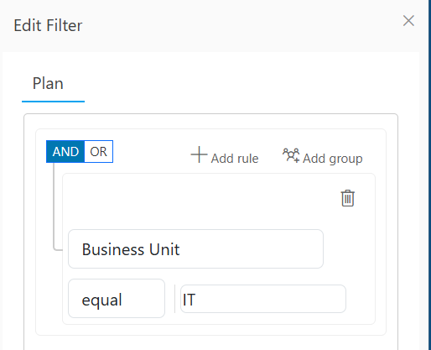Screen dimensions: 431x350
Task: Close the Edit Filter panel
Action: [408, 21]
